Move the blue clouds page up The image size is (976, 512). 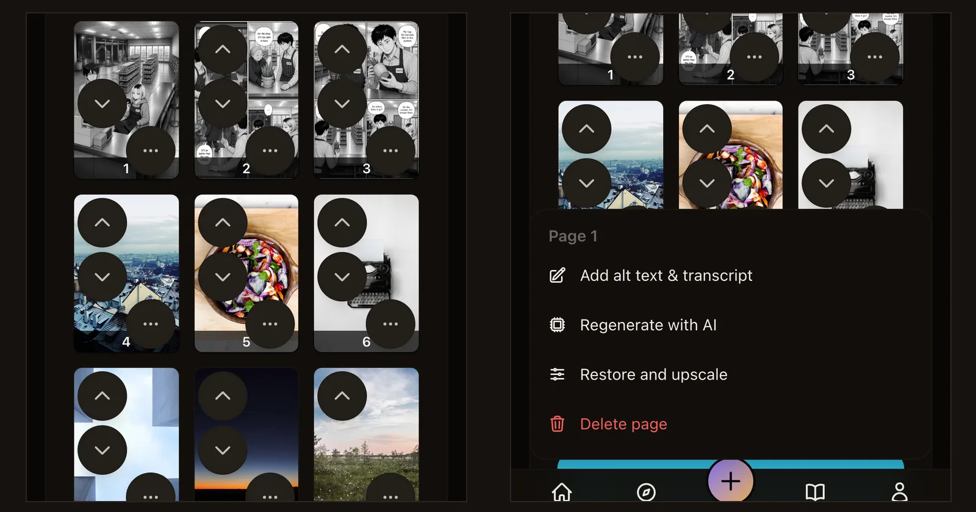102,396
